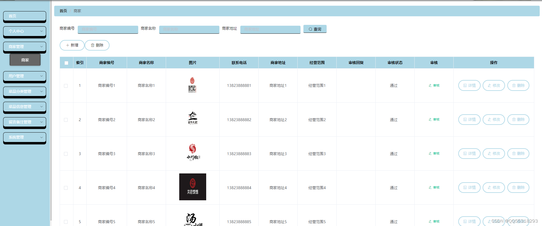Focus the 商家编号 search input
The height and width of the screenshot is (226, 542).
pos(108,29)
